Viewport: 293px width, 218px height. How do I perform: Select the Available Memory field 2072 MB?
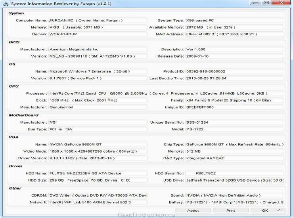[235, 27]
